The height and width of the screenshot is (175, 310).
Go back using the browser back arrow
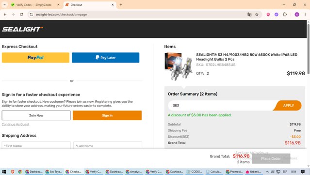(5, 15)
